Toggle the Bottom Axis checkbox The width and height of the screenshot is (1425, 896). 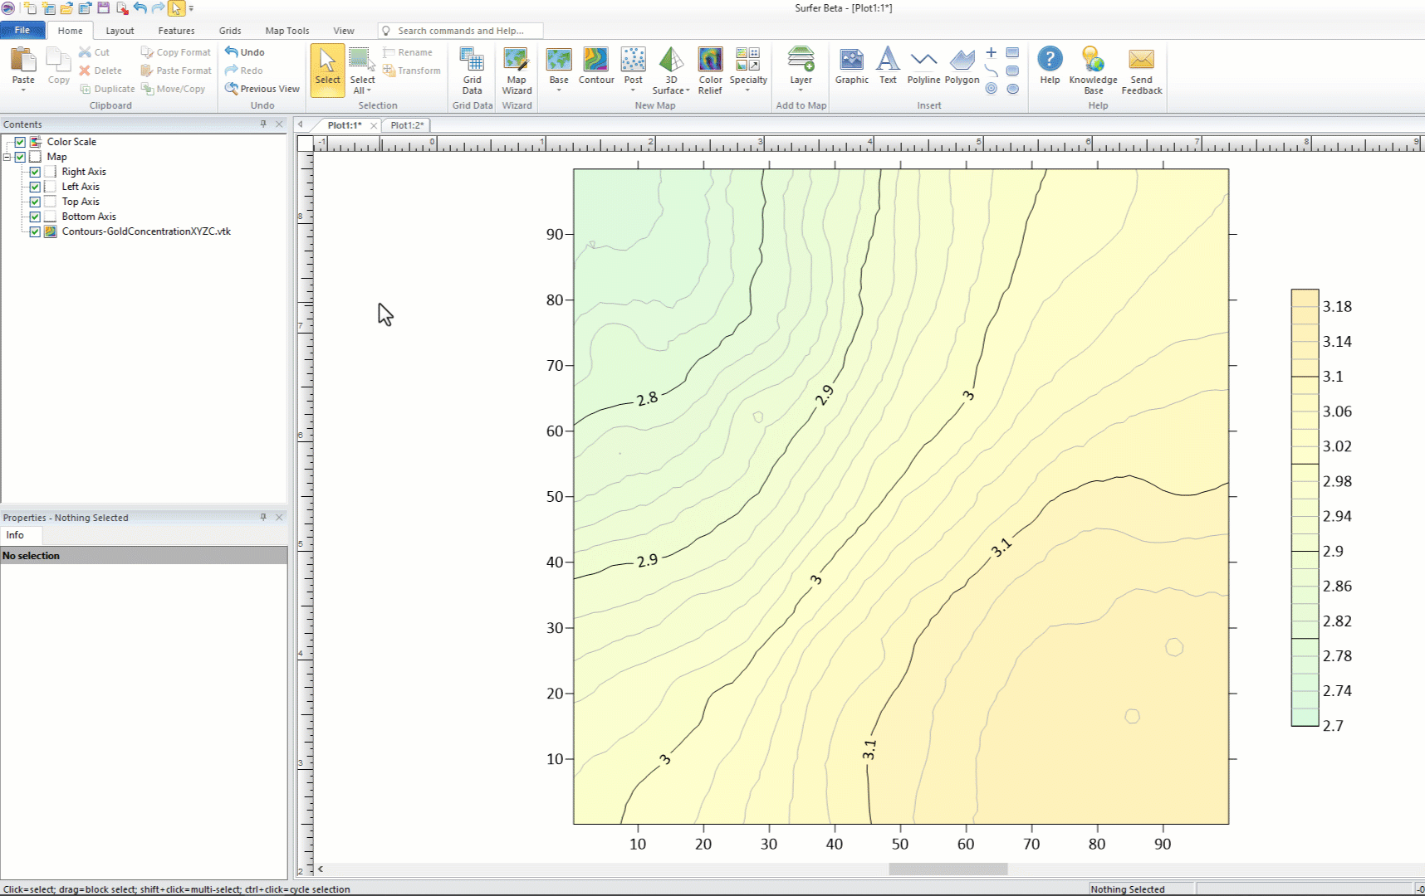tap(35, 217)
